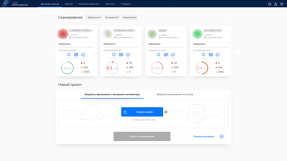Show next scans with right arrow
This screenshot has width=287, height=161.
click(238, 52)
